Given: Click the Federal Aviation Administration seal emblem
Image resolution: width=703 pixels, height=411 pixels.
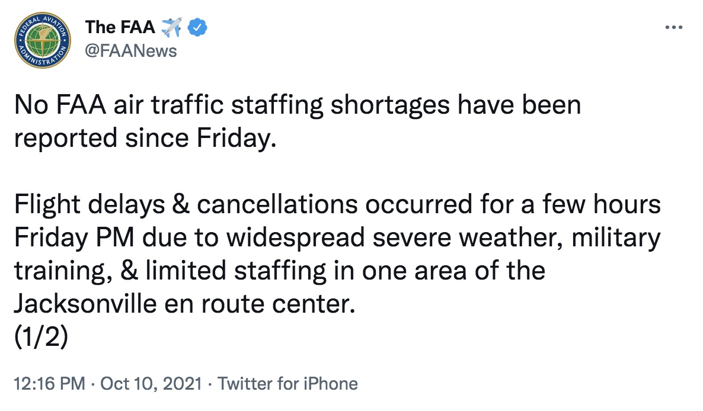Looking at the screenshot, I should 41,40.
